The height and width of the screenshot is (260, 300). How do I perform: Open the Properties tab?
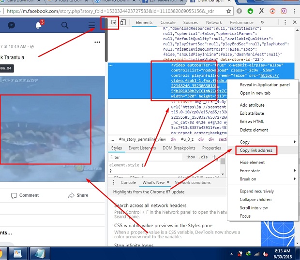pyautogui.click(x=211, y=148)
